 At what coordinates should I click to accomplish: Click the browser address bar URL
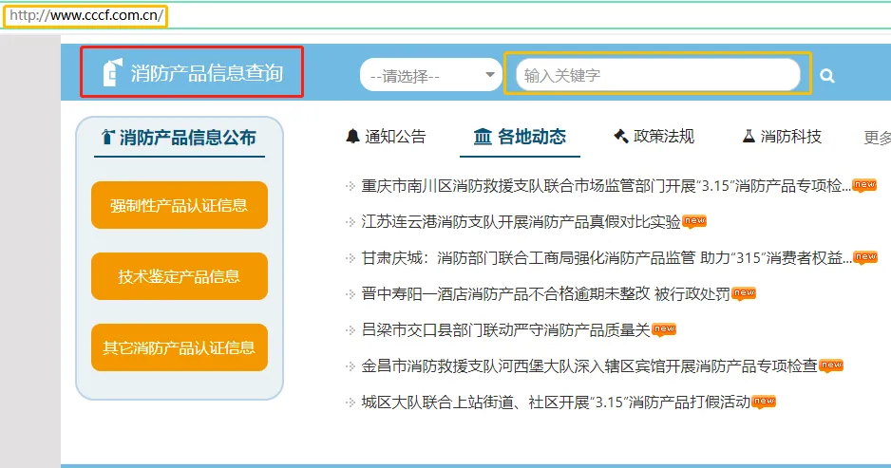[x=85, y=16]
